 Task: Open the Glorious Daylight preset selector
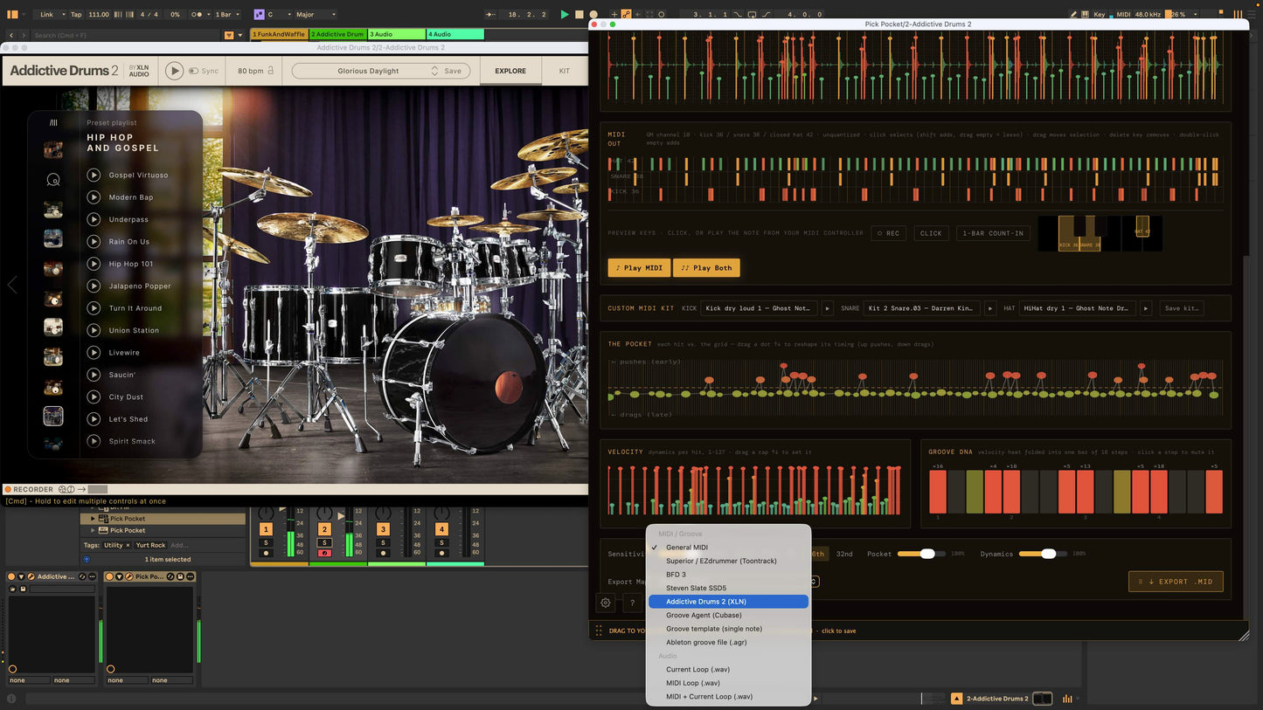[380, 71]
